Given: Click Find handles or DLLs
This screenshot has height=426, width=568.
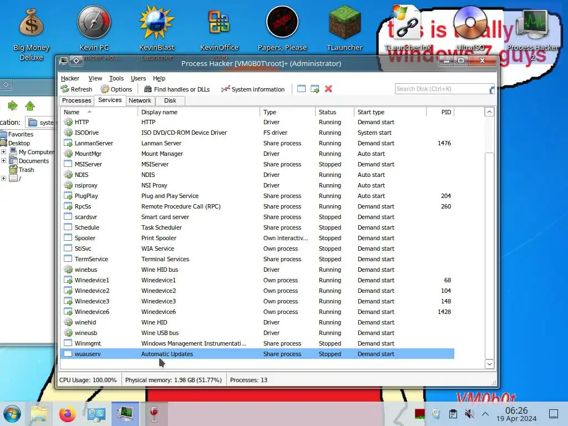Looking at the screenshot, I should (x=177, y=89).
